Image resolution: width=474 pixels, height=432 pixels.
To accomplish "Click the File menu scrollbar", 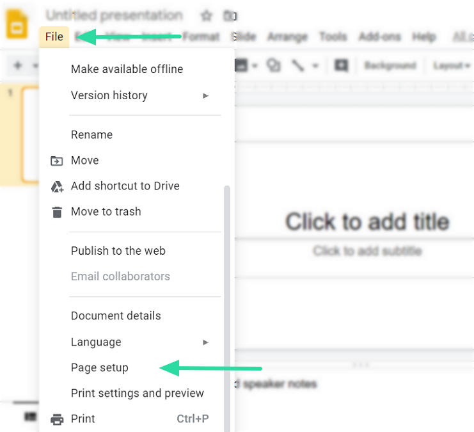I will point(227,308).
